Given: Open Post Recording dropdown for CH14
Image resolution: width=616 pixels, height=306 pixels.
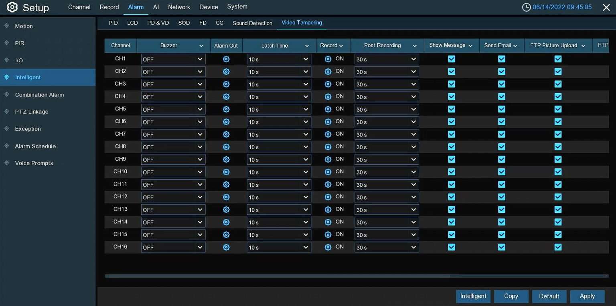Looking at the screenshot, I should tap(386, 222).
